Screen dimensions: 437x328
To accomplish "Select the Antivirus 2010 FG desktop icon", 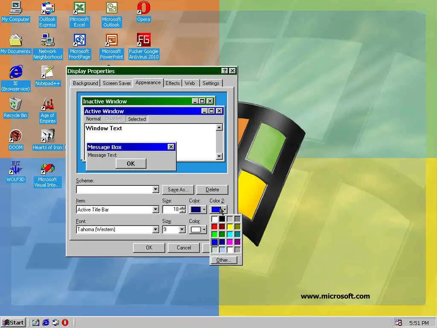I will click(x=143, y=47).
